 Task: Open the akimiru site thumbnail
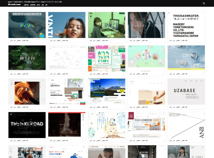point(67,92)
